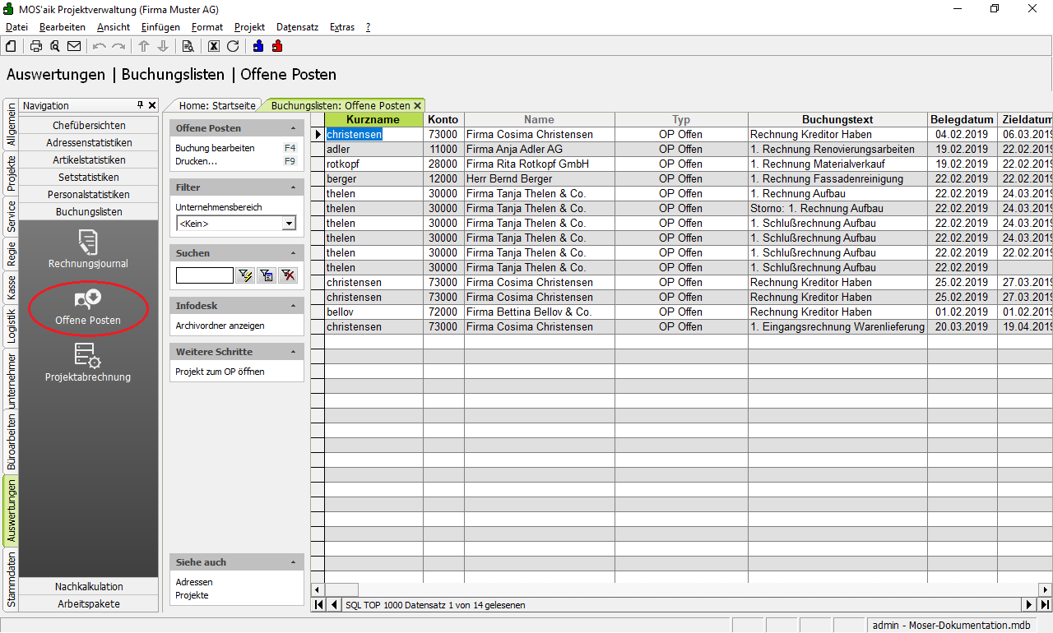The width and height of the screenshot is (1053, 633).
Task: Refresh the list with the reload icon
Action: click(x=233, y=46)
